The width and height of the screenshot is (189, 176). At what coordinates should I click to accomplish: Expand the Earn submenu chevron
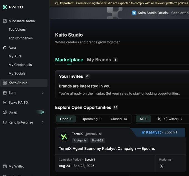pos(43,93)
